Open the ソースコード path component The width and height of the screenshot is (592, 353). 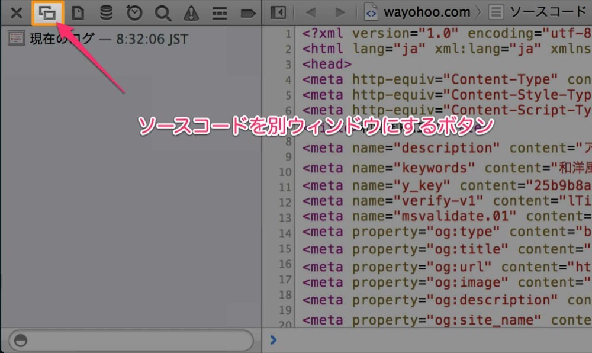coord(548,12)
